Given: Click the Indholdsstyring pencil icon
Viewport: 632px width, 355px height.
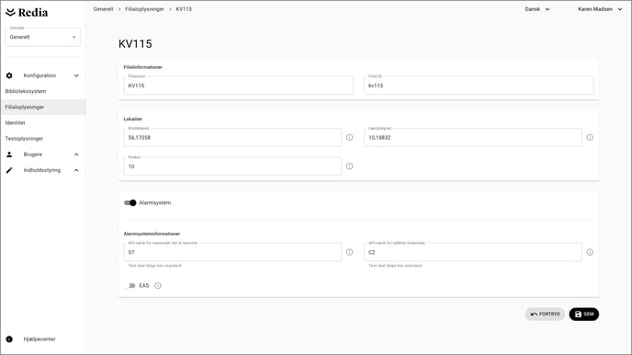Looking at the screenshot, I should pyautogui.click(x=9, y=170).
